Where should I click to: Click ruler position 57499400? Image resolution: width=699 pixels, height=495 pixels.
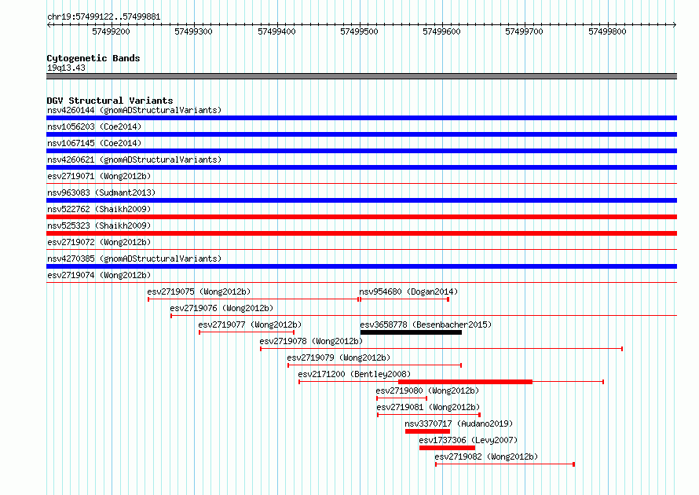coord(276,31)
